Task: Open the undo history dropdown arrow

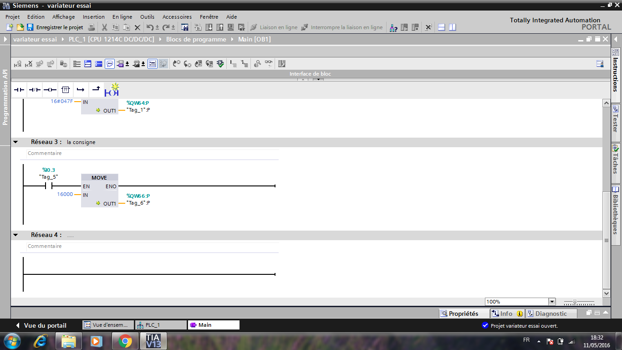Action: click(157, 27)
